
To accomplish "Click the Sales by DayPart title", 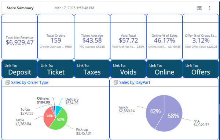I will click(x=135, y=82).
